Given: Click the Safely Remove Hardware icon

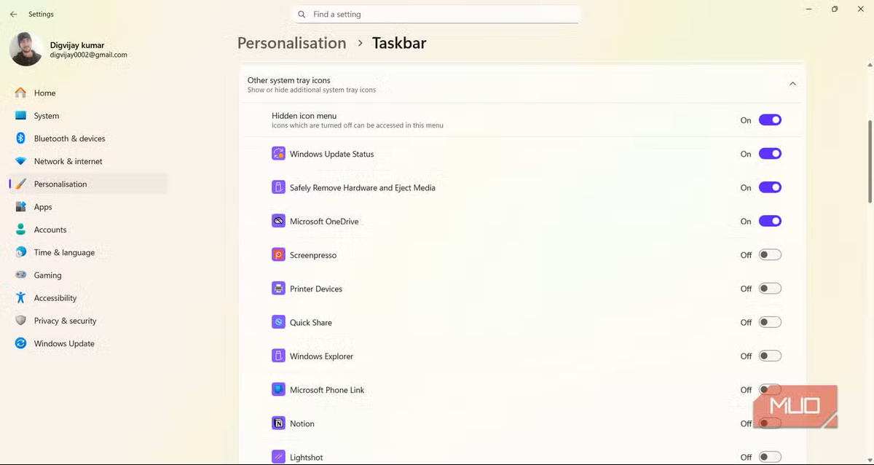Looking at the screenshot, I should click(278, 187).
